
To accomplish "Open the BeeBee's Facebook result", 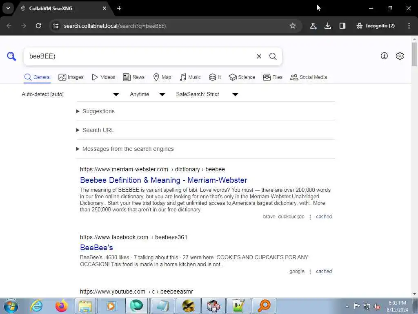I will click(96, 247).
